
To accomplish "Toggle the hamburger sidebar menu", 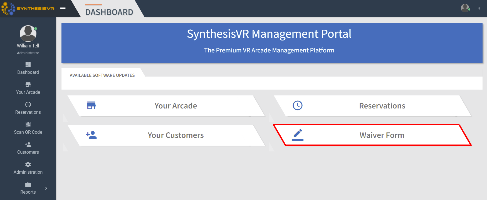I will (x=63, y=9).
